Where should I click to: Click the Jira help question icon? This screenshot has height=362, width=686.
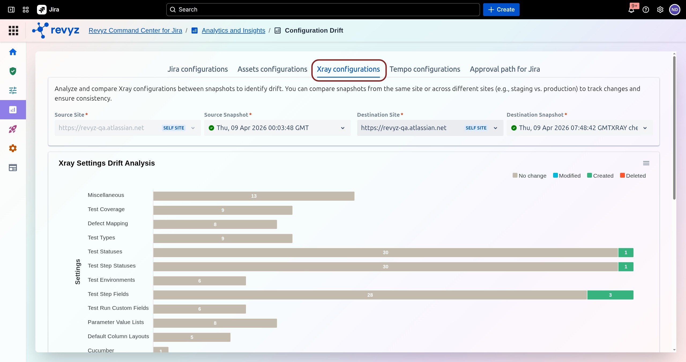(646, 10)
